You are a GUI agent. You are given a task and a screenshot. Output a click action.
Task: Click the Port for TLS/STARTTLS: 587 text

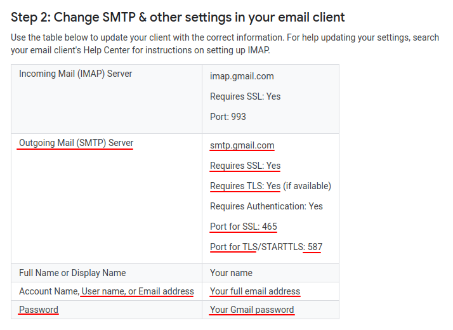[266, 247]
